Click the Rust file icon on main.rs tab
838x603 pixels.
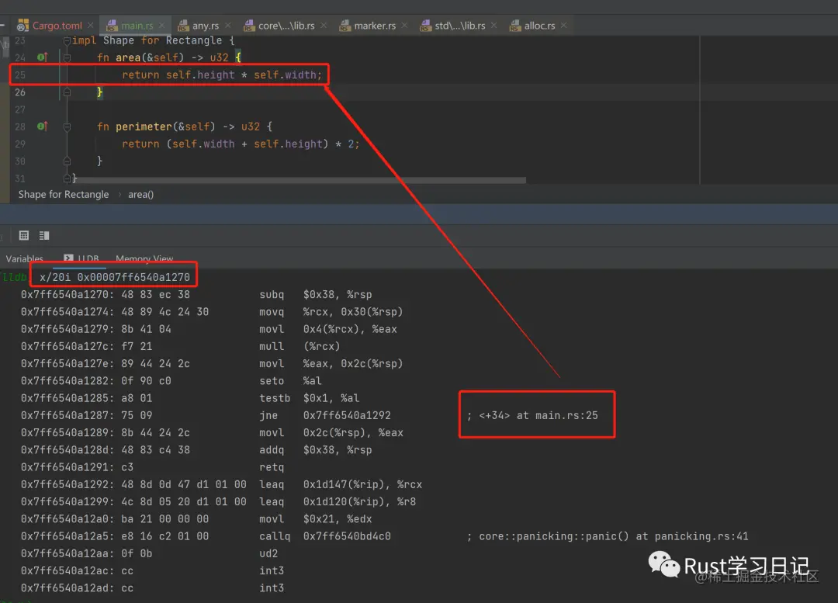pos(112,25)
